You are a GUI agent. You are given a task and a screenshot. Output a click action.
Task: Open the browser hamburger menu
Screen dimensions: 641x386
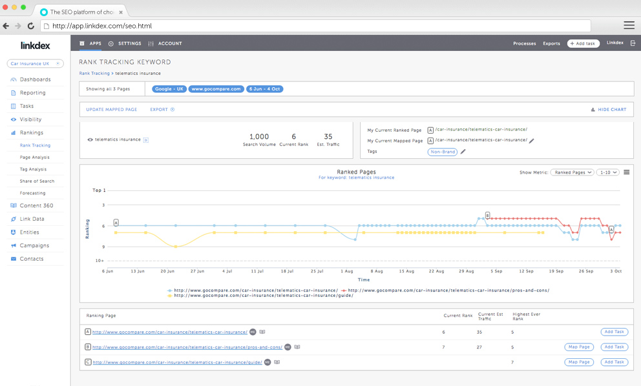[x=629, y=25]
